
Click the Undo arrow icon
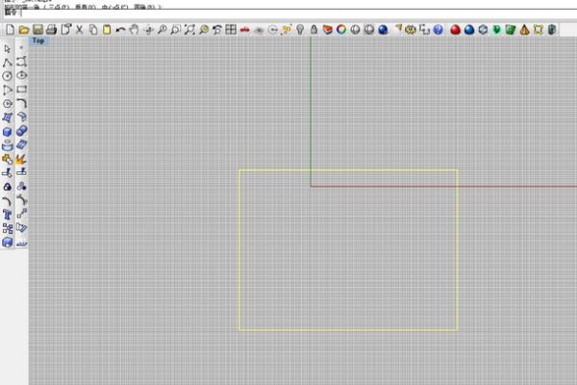coord(120,30)
